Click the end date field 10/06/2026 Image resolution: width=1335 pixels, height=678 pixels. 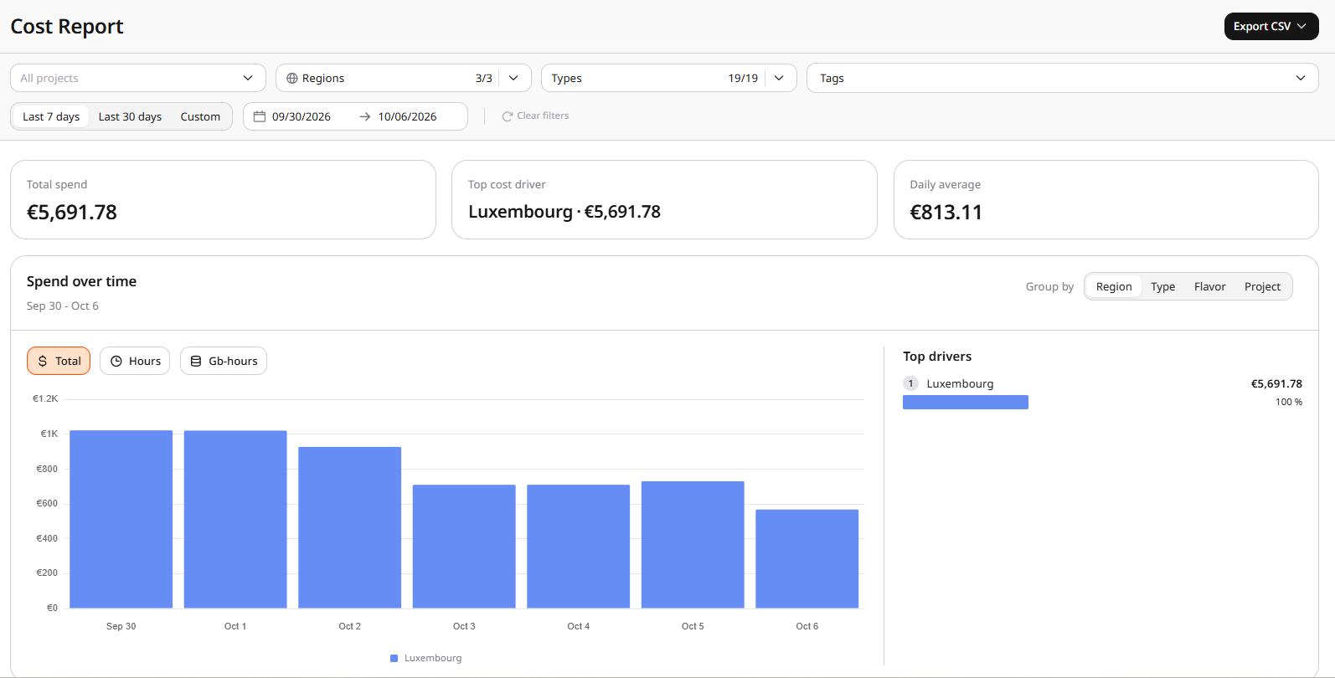[407, 116]
